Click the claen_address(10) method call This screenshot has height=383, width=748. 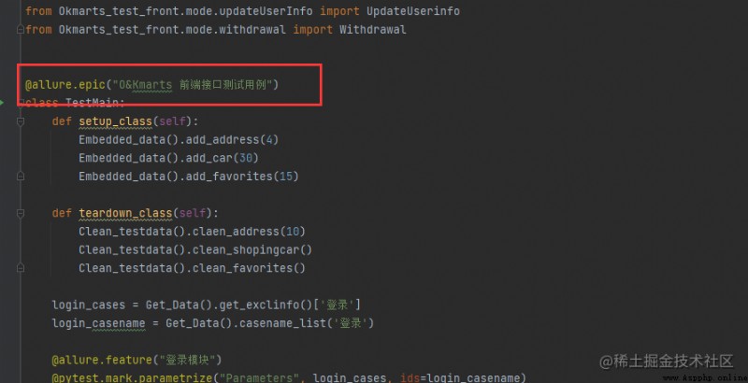(245, 231)
